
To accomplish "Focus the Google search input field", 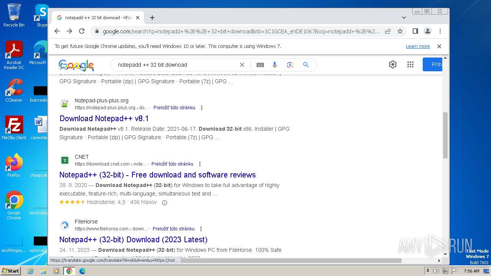I will pos(176,65).
